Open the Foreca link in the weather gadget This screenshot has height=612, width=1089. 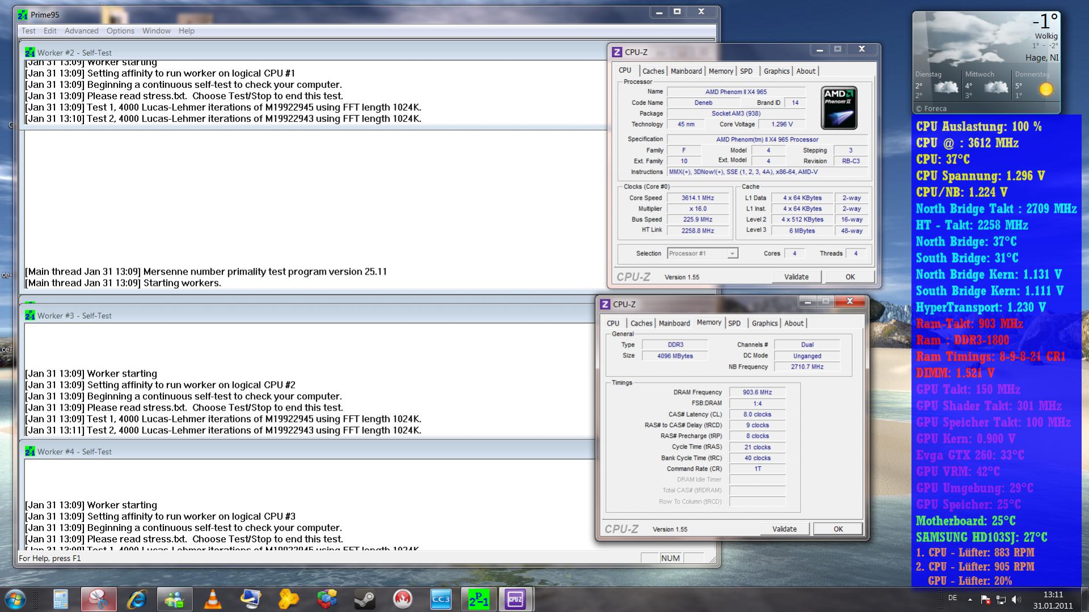(x=931, y=108)
